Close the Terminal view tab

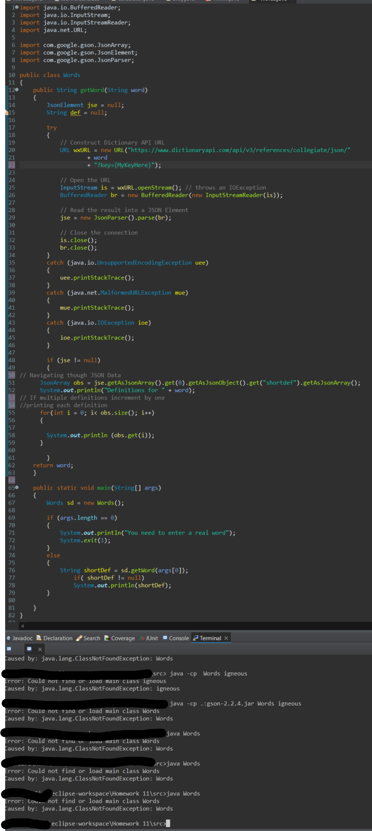coord(226,638)
